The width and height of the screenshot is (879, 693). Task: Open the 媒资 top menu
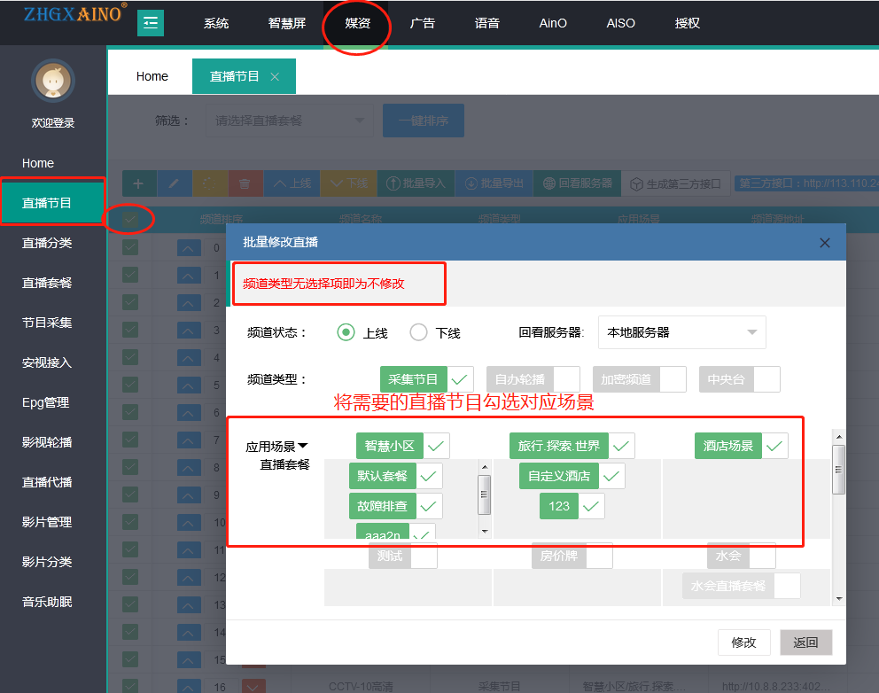(x=356, y=23)
